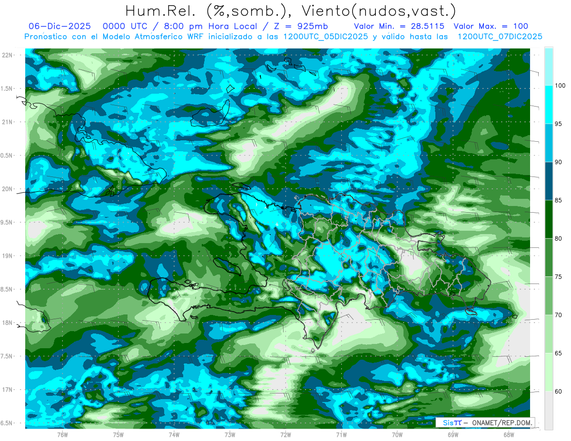
Task: Click the longitude label '71W'
Action: coord(341,435)
